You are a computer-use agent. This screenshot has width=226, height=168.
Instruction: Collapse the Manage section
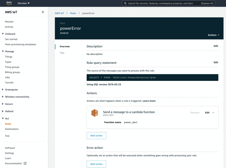click(x=3, y=51)
